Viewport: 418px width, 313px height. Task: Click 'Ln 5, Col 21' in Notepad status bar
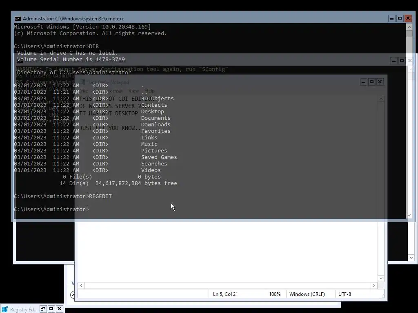pos(225,294)
